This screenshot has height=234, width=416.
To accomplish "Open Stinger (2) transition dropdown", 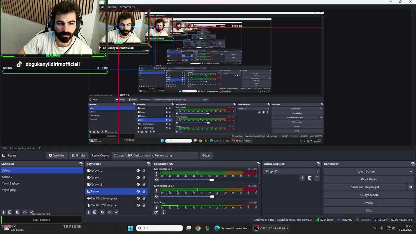I will point(292,171).
